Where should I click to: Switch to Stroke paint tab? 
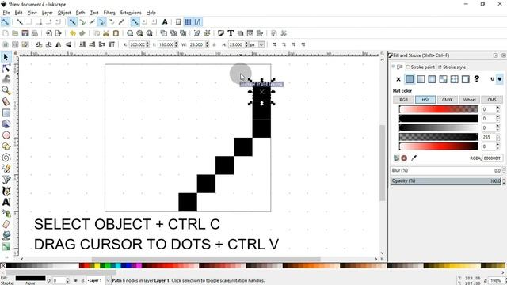pyautogui.click(x=420, y=66)
